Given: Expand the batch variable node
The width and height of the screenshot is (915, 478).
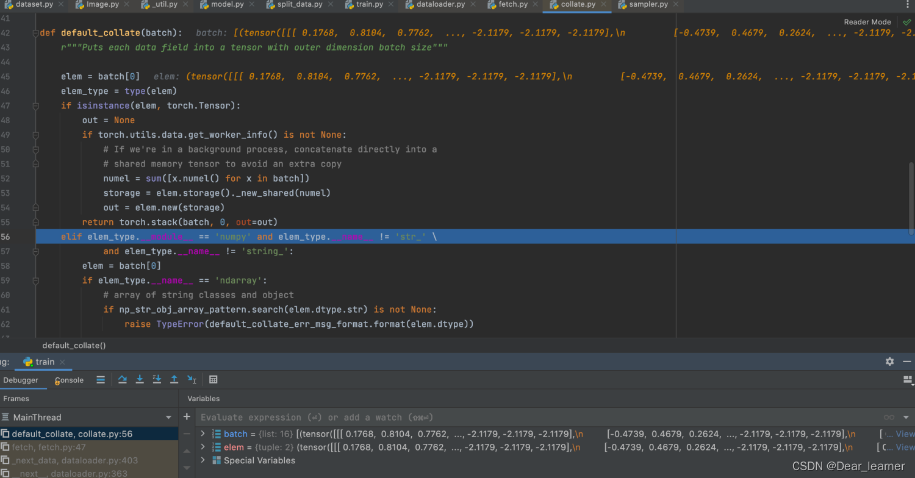Looking at the screenshot, I should coord(203,434).
